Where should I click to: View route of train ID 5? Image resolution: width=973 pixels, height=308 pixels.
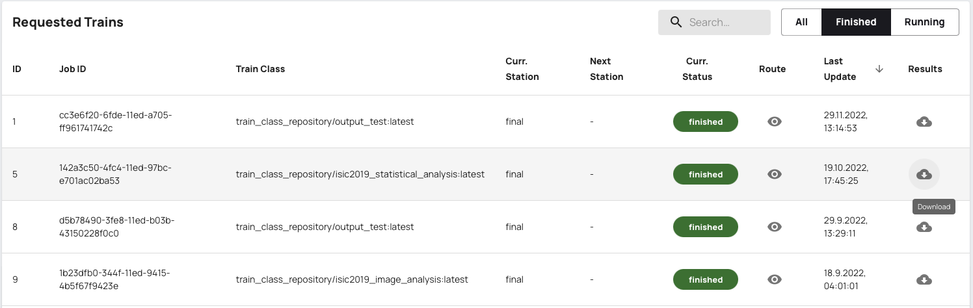(774, 174)
